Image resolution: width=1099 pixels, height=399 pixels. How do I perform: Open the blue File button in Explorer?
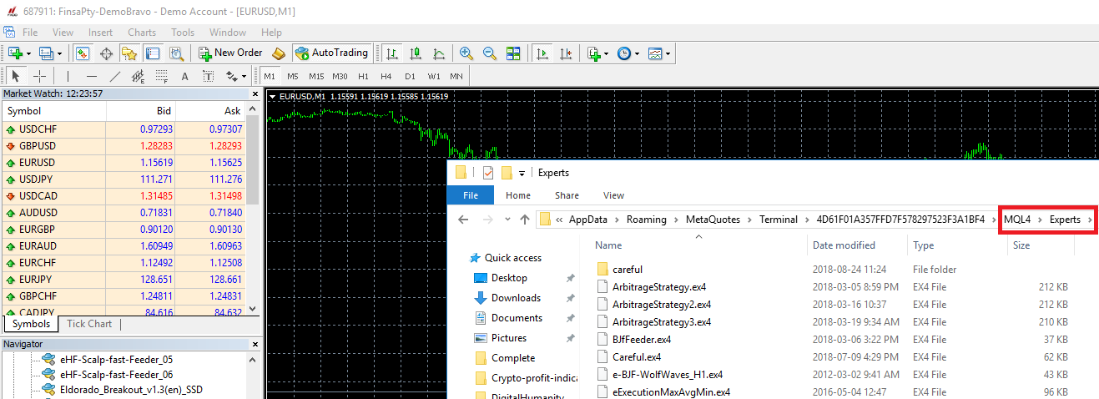[471, 195]
